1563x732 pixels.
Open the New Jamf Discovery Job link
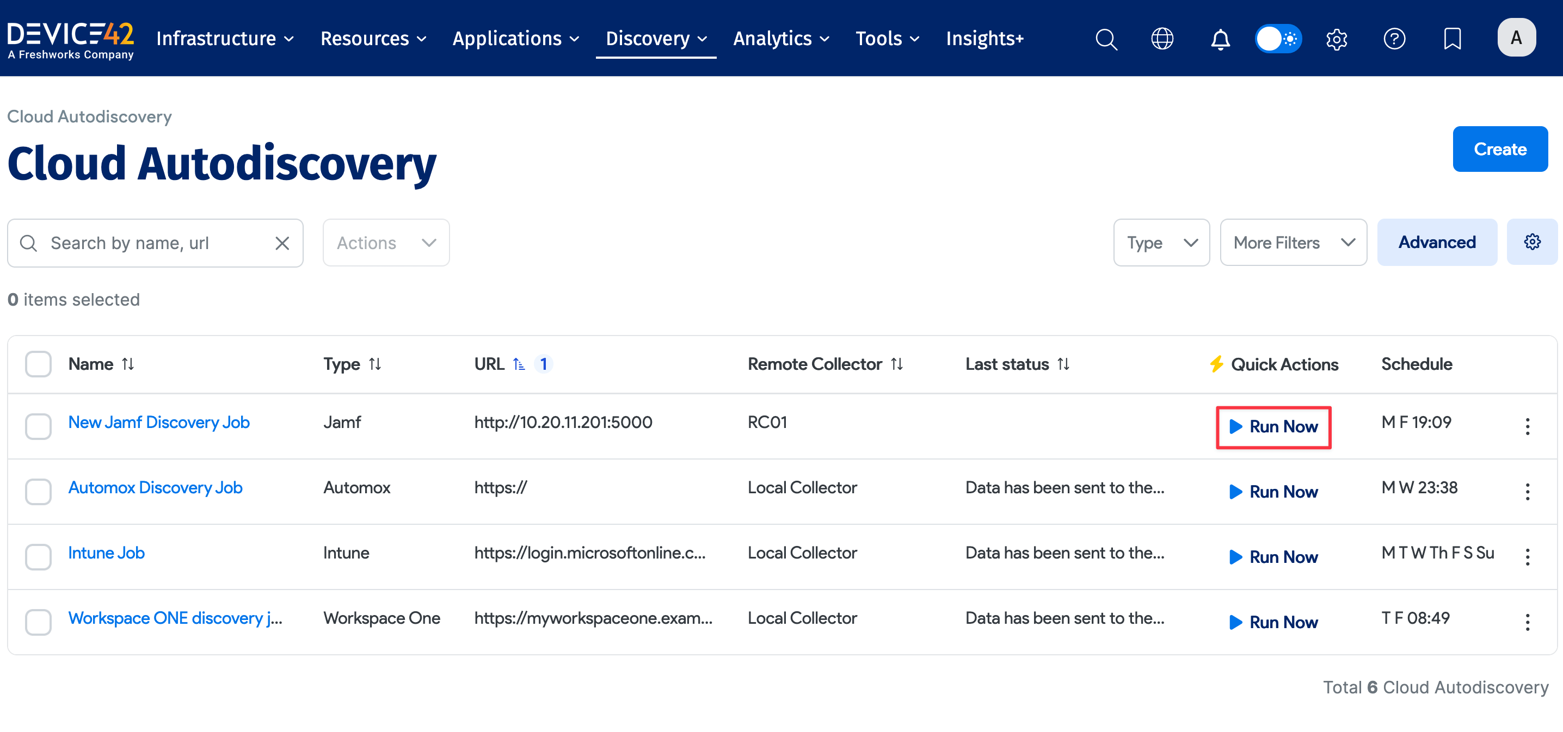[x=159, y=422]
